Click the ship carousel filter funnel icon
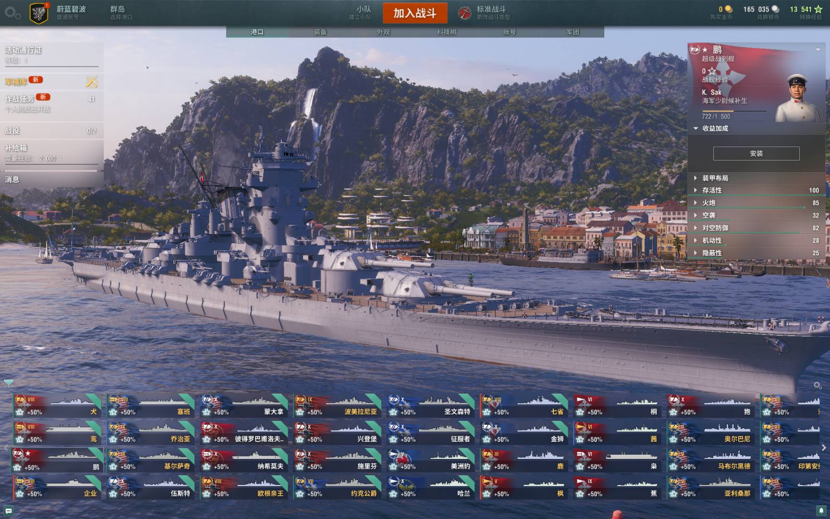Screen dimensions: 830x519 [x=8, y=383]
